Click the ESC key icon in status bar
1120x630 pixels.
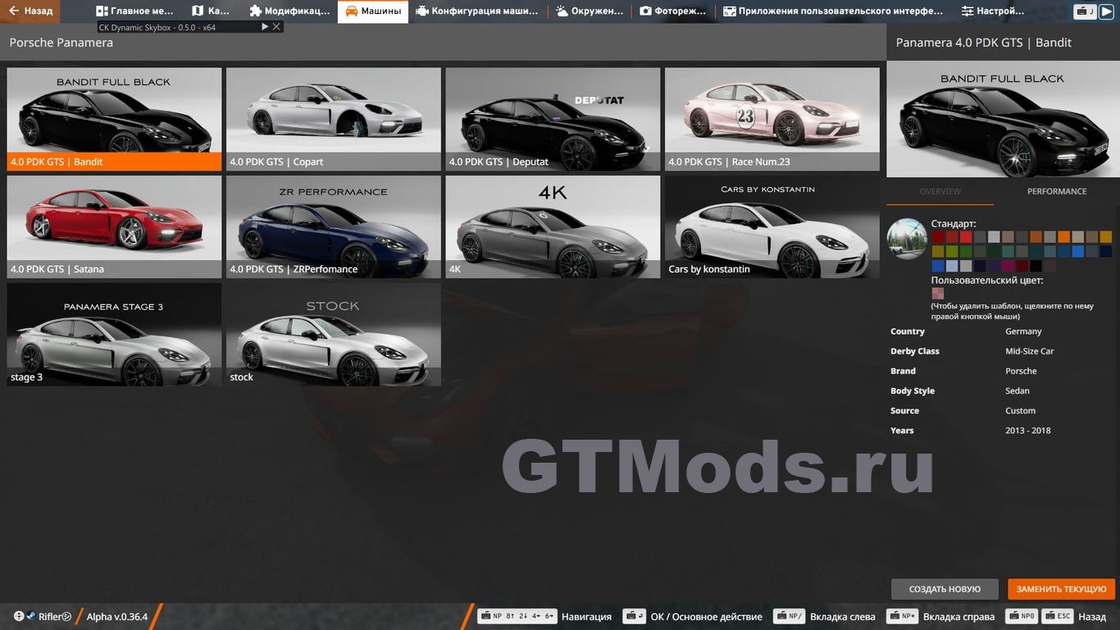point(1059,616)
